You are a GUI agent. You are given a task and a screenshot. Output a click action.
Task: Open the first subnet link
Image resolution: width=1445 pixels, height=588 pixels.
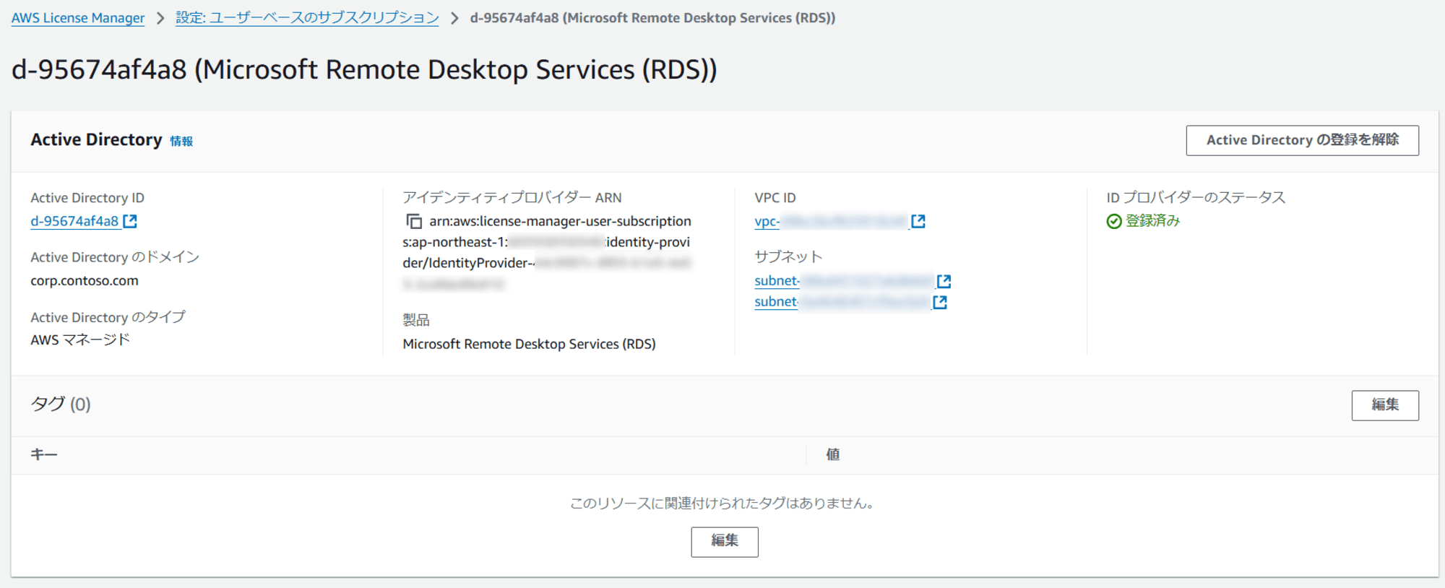pyautogui.click(x=844, y=280)
